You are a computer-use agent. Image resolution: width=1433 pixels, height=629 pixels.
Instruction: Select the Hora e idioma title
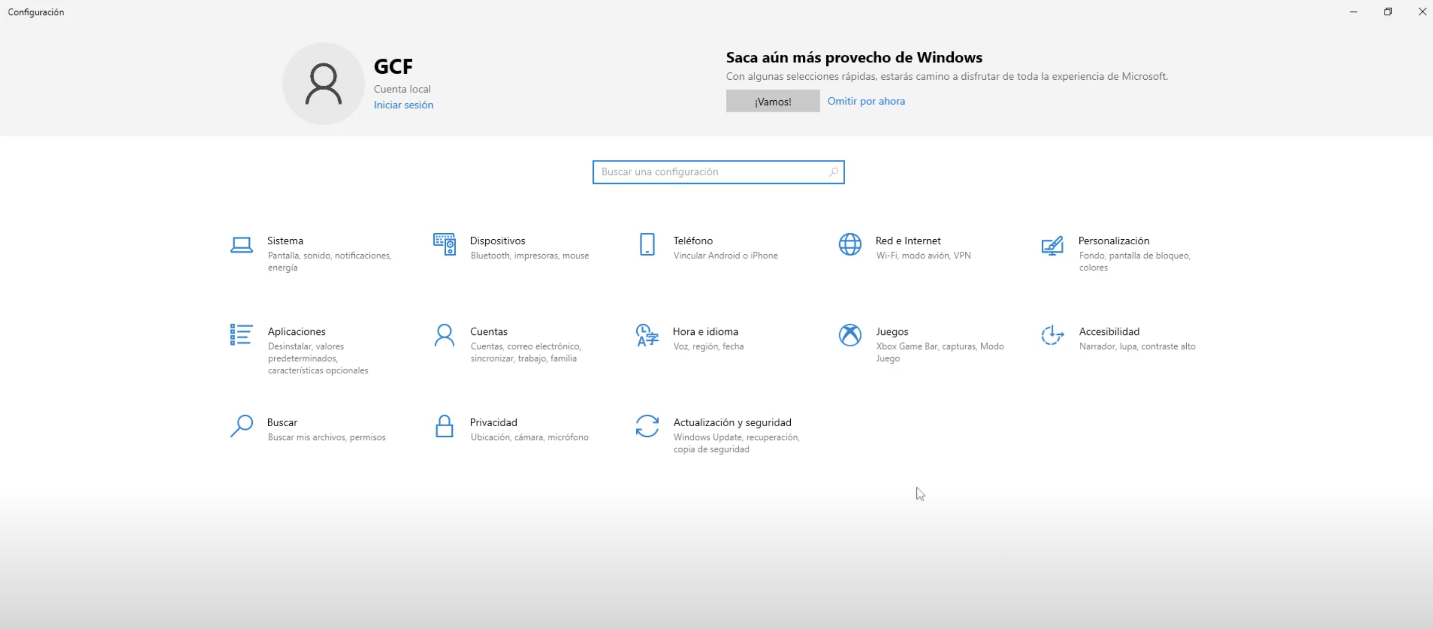point(706,331)
